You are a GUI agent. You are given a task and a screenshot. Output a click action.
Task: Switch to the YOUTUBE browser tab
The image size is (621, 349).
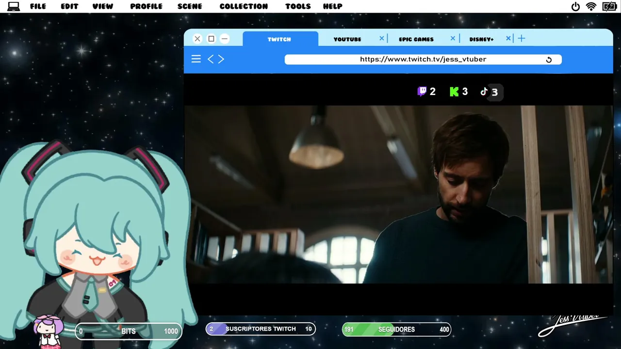(347, 39)
